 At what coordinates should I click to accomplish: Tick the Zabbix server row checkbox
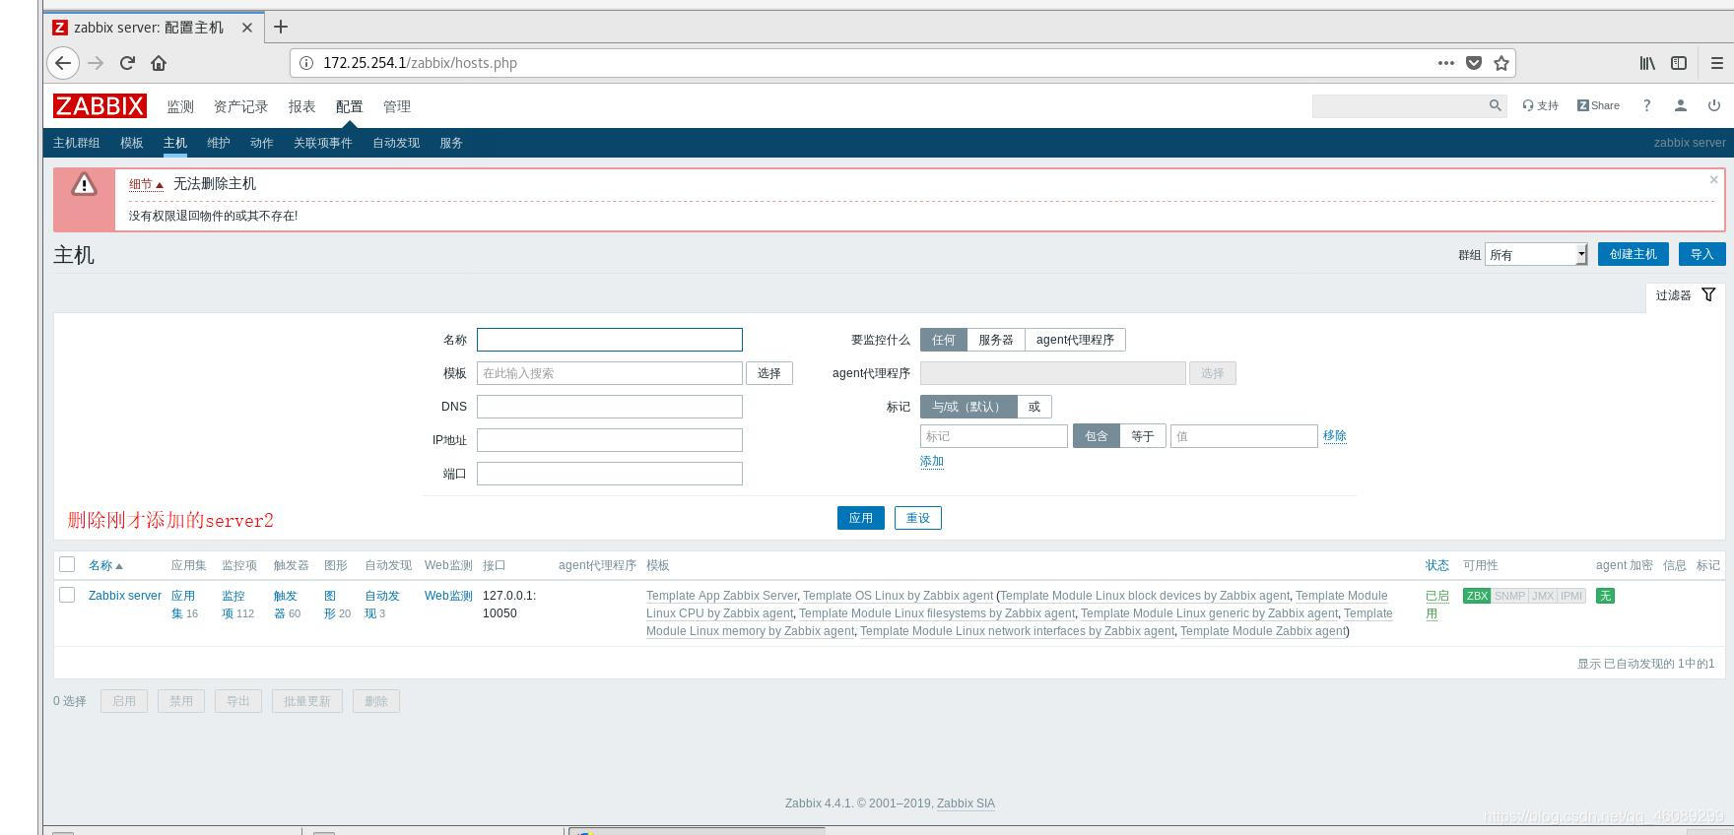pos(67,595)
